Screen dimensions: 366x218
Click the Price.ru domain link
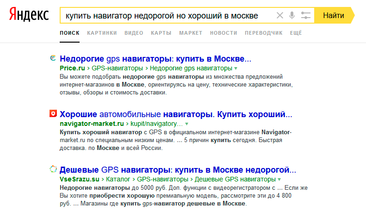pos(72,68)
